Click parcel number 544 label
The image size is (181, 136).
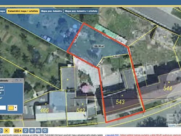(168, 88)
